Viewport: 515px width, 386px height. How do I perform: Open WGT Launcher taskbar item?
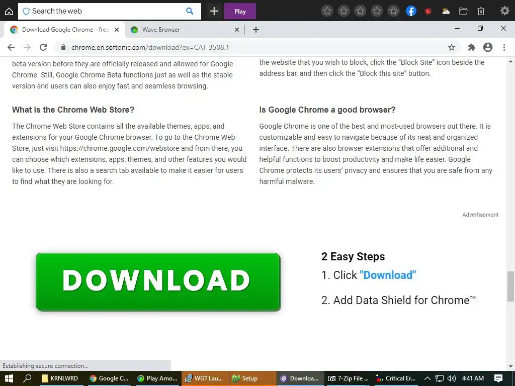[x=205, y=378]
